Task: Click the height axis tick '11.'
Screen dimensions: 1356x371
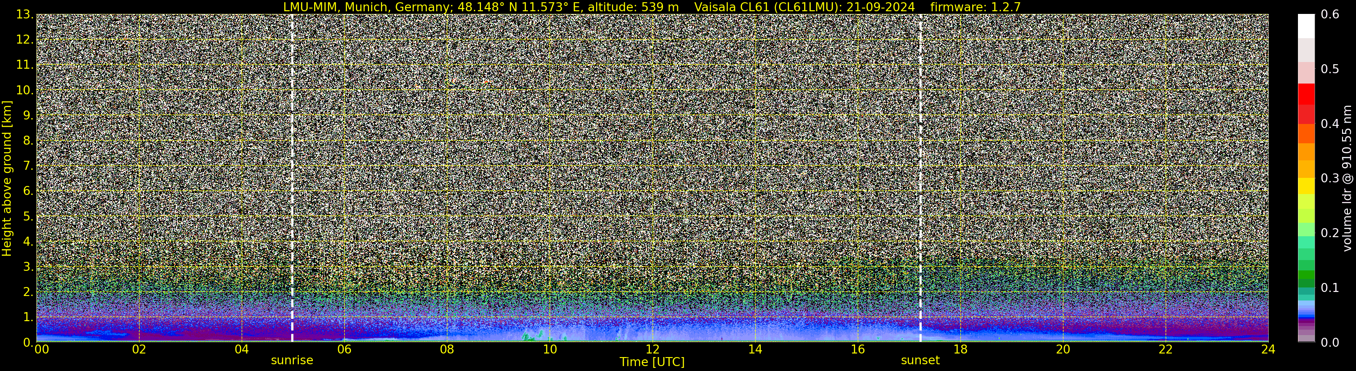Action: pos(25,65)
